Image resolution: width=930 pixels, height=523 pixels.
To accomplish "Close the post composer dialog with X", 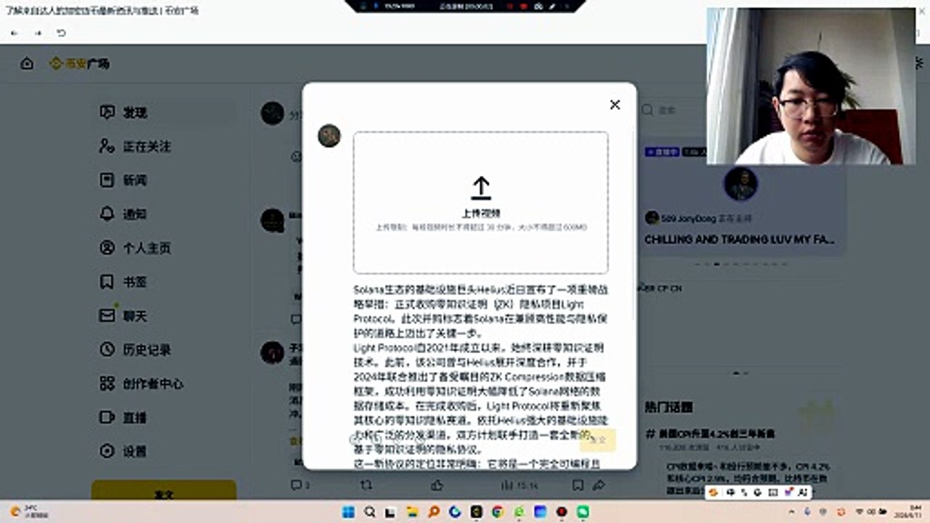I will click(615, 105).
